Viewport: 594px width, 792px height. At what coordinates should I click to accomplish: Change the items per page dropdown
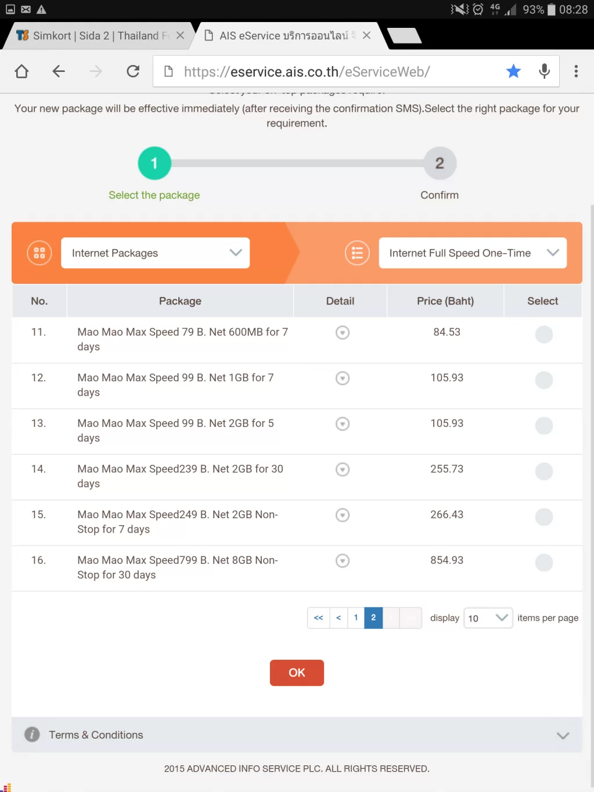click(x=488, y=618)
